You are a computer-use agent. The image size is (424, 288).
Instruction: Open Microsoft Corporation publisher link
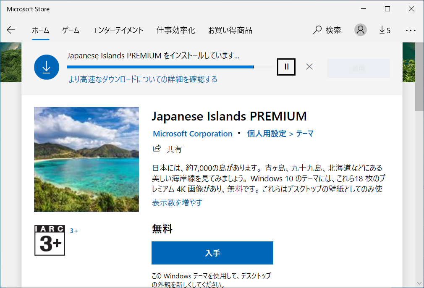coord(193,134)
